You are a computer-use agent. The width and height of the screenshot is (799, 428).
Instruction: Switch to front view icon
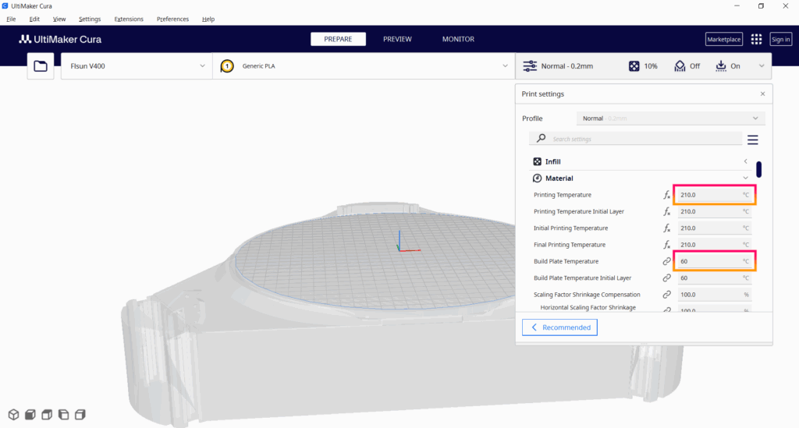tap(30, 415)
